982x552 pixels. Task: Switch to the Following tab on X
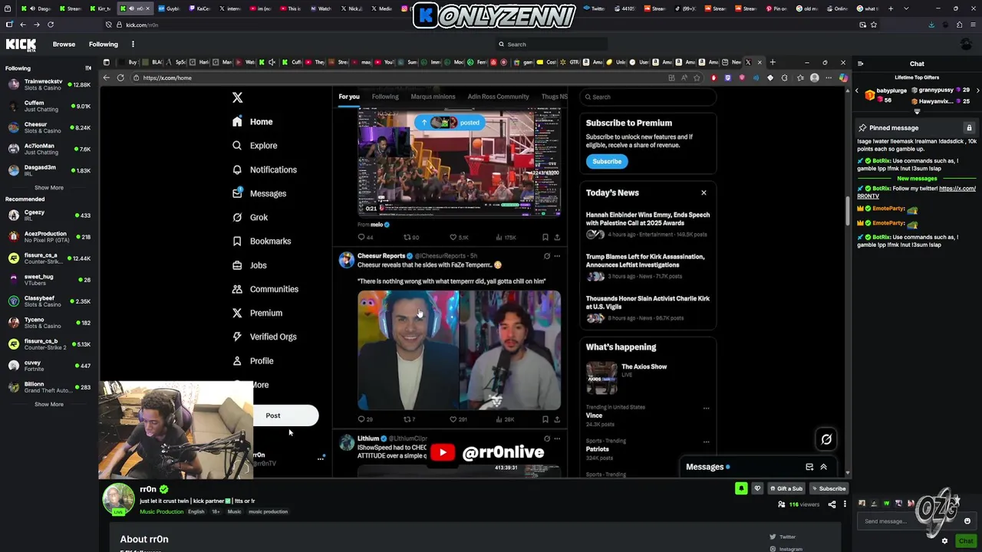click(385, 97)
